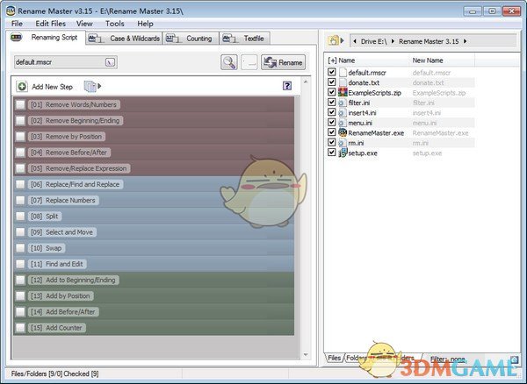
Task: Click the Files/Folders [9/0] Checked status
Action: point(55,373)
